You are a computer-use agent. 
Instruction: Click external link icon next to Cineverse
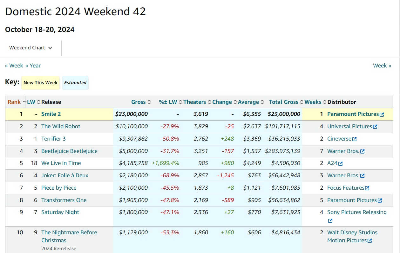pos(355,139)
